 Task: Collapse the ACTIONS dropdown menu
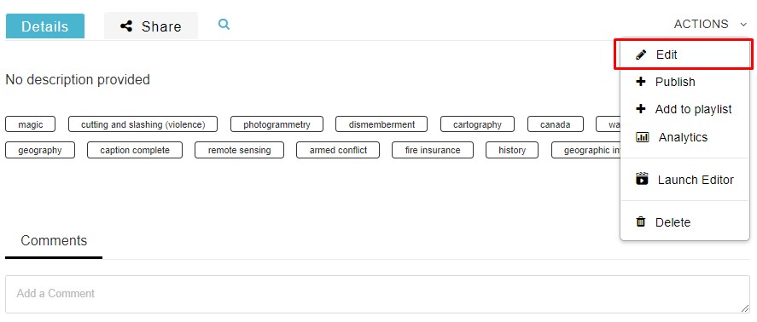pyautogui.click(x=710, y=24)
